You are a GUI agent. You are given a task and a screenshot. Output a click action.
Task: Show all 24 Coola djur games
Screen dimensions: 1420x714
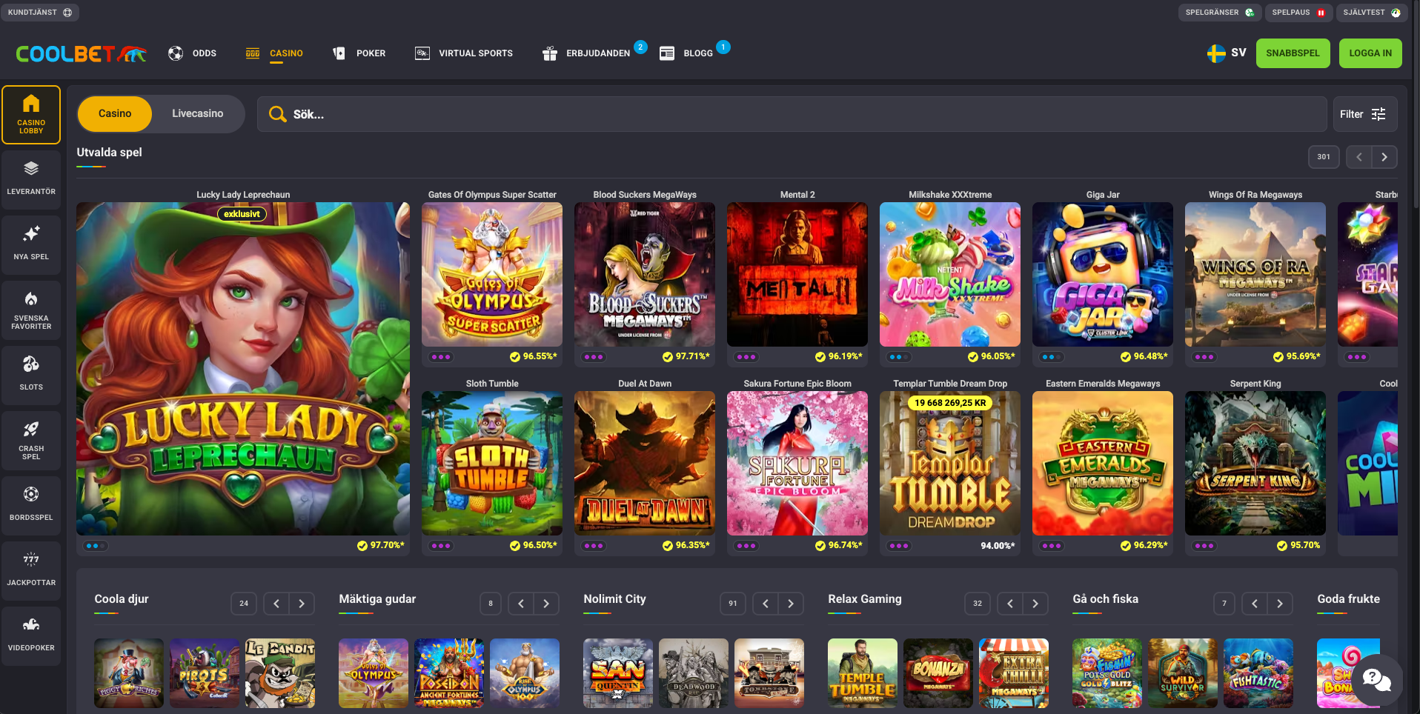coord(244,604)
